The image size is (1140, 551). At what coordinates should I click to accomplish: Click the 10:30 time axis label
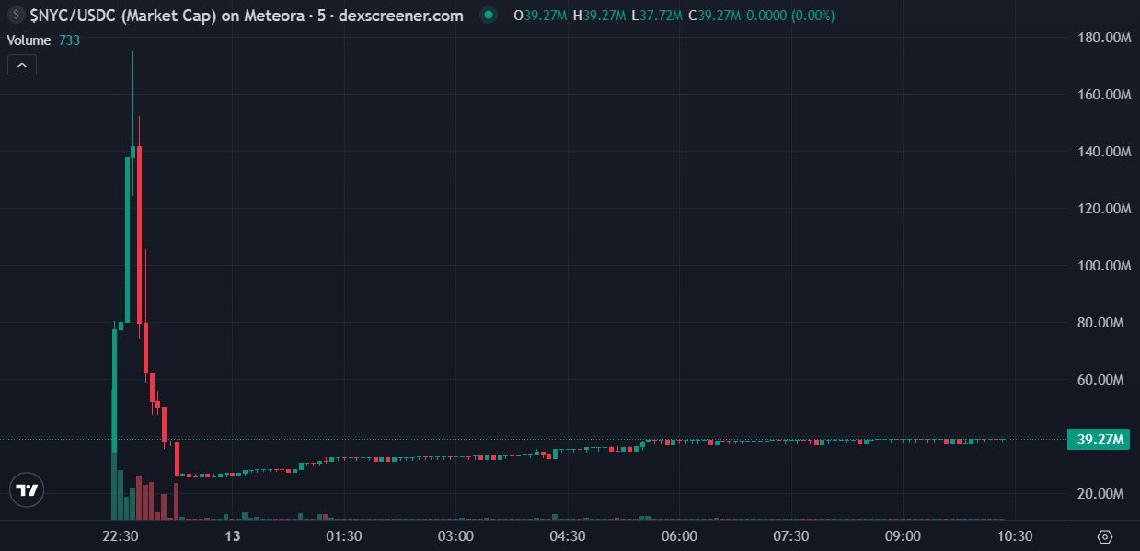(x=1014, y=536)
